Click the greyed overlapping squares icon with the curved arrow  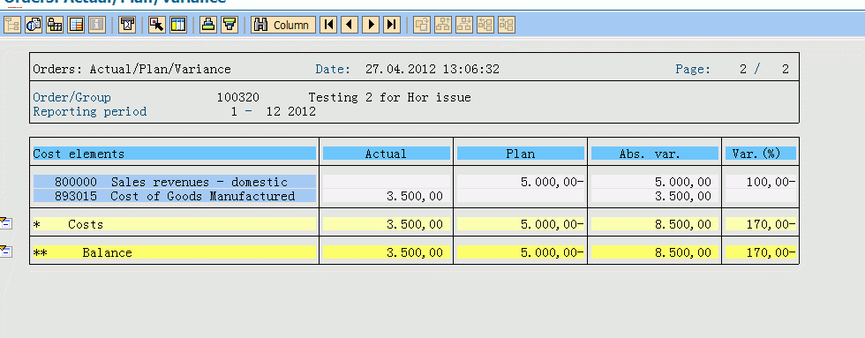[x=422, y=25]
